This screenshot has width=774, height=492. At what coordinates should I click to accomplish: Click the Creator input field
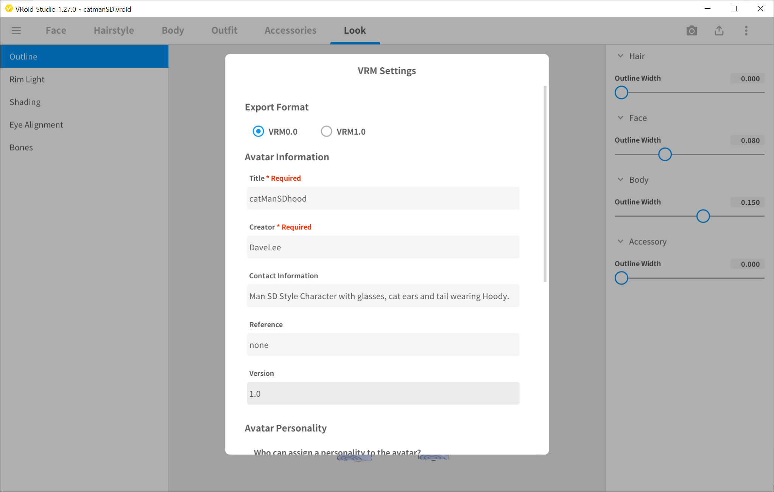[383, 247]
